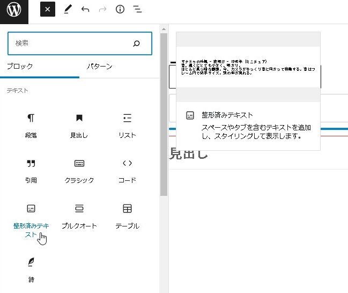Close the block inserter panel
The height and width of the screenshot is (293, 348).
click(x=48, y=10)
